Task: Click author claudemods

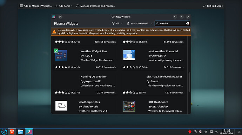Action: coord(90,107)
